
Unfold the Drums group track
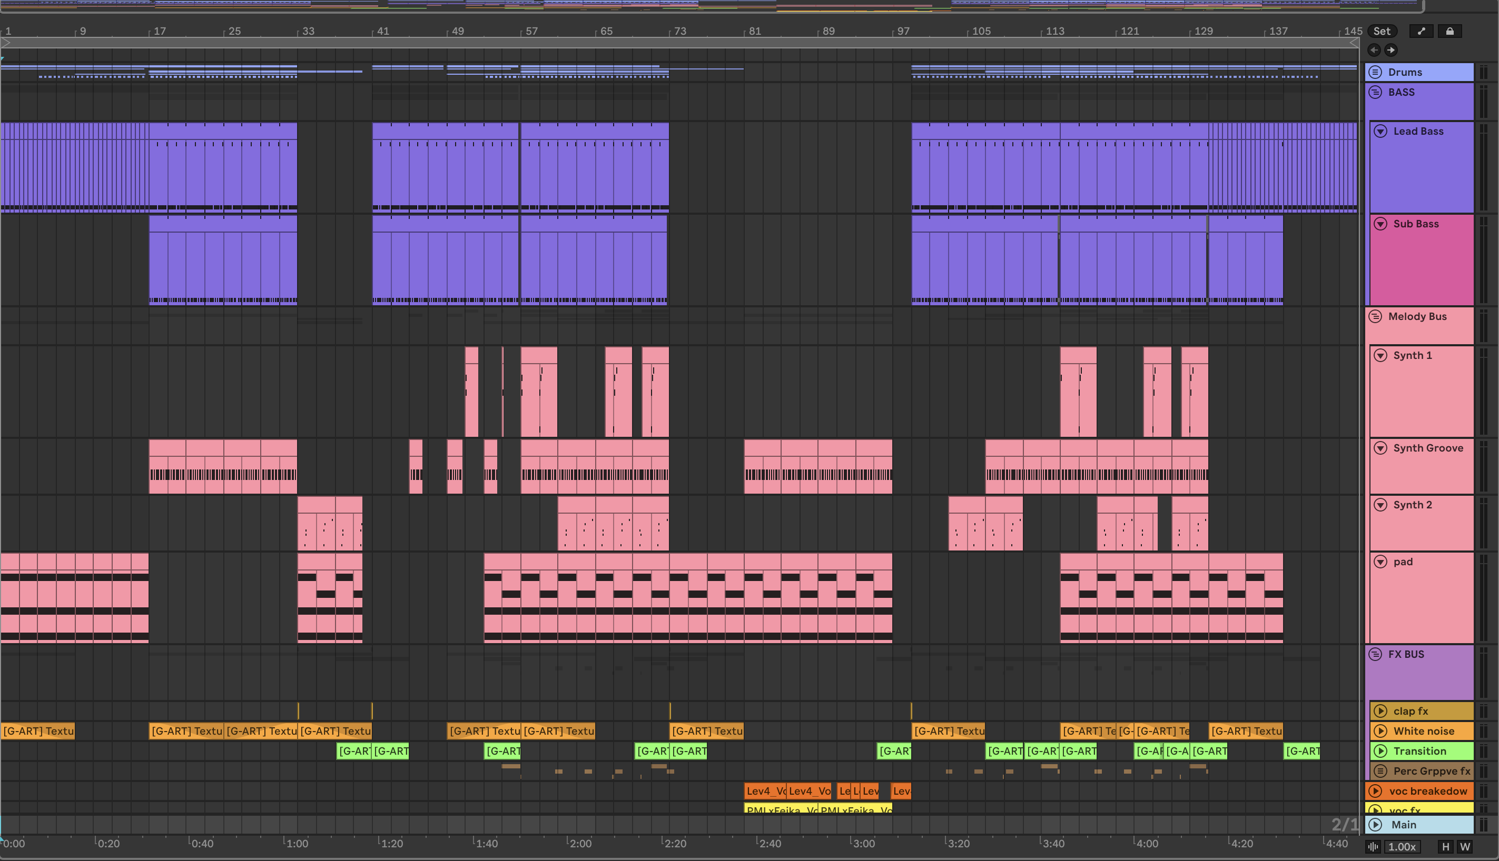coord(1375,72)
